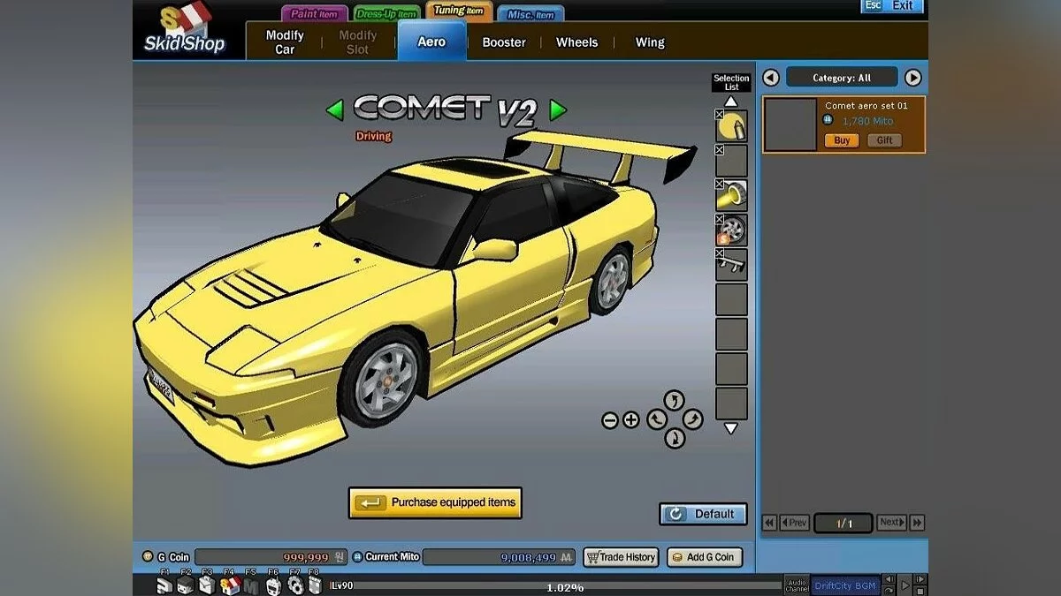Switch to the Modify Car tab

click(x=285, y=41)
